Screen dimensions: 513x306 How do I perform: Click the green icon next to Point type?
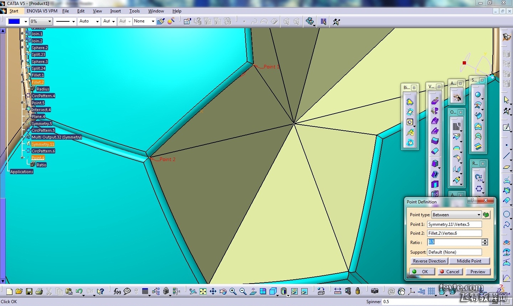point(486,215)
